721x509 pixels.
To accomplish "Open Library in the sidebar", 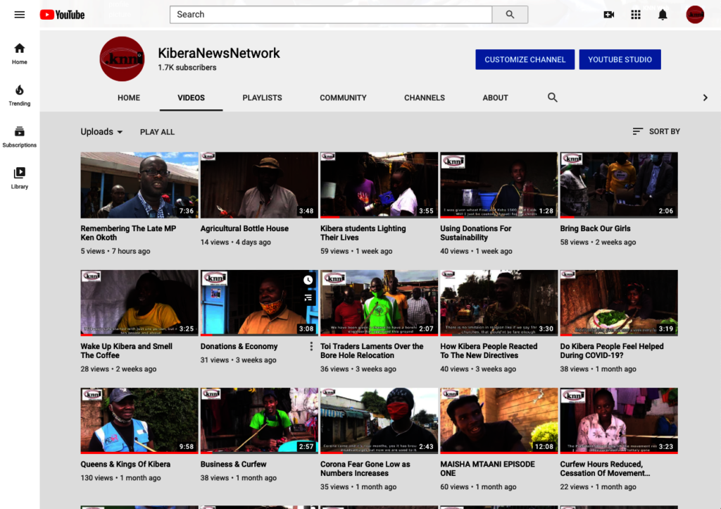I will [x=19, y=178].
